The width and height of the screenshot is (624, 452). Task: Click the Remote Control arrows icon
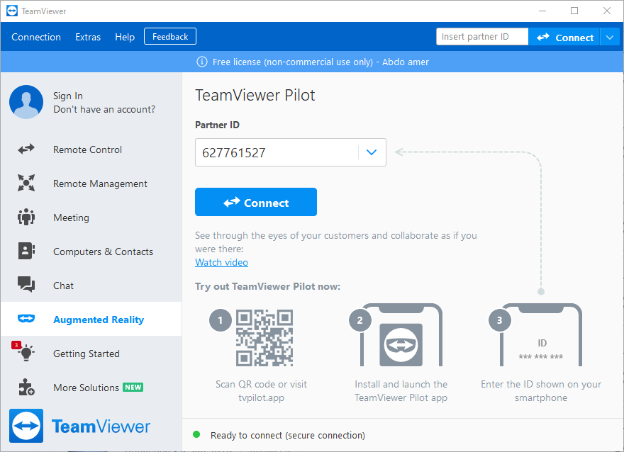[x=26, y=149]
